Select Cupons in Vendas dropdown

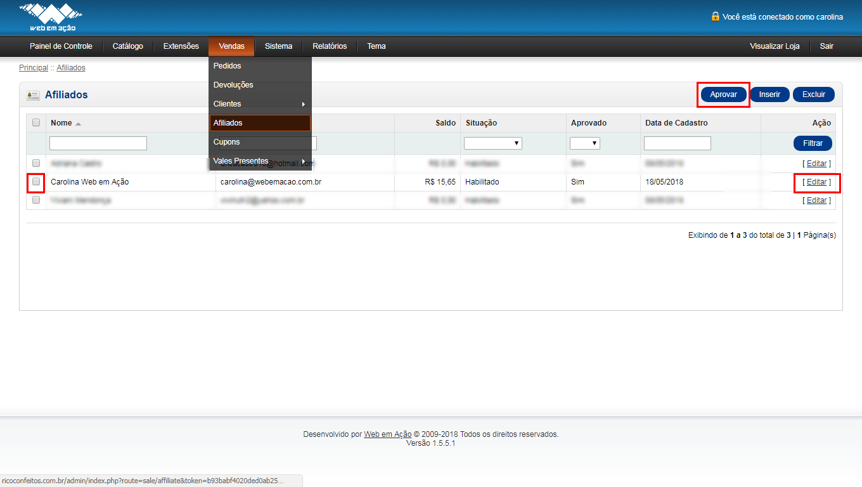tap(260, 142)
